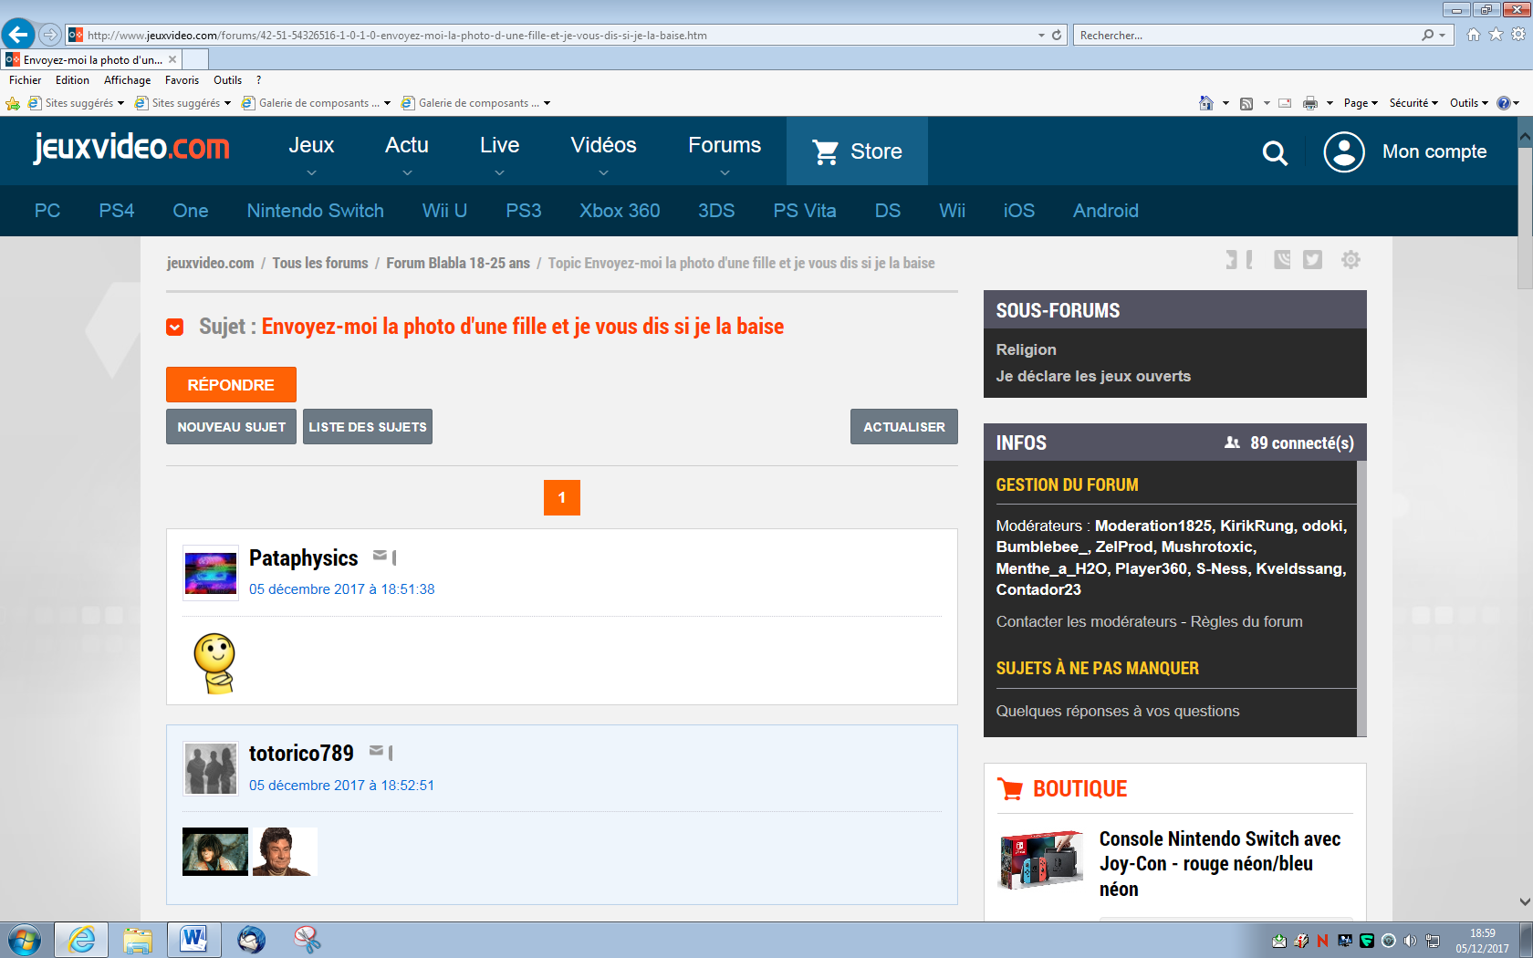Click the browser back arrow button

(18, 35)
